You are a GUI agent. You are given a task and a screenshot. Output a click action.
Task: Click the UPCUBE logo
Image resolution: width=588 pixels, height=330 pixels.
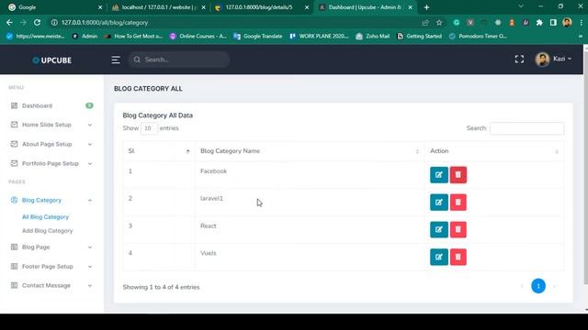[52, 60]
